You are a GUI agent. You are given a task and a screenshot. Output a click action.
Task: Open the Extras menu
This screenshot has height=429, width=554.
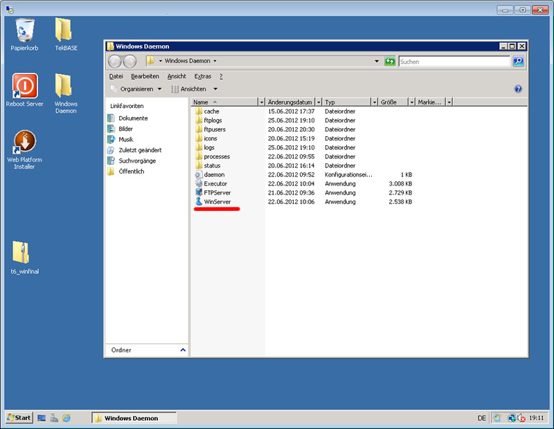pyautogui.click(x=203, y=76)
